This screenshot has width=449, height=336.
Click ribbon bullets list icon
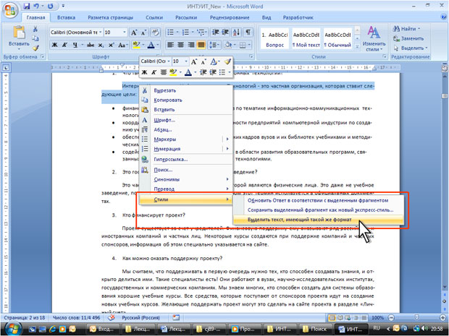[170, 33]
